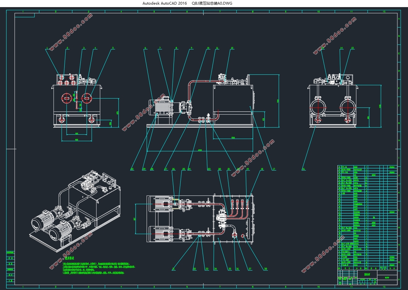Click part callout number 17 below the side view
408x290 pixels.
tap(274, 169)
